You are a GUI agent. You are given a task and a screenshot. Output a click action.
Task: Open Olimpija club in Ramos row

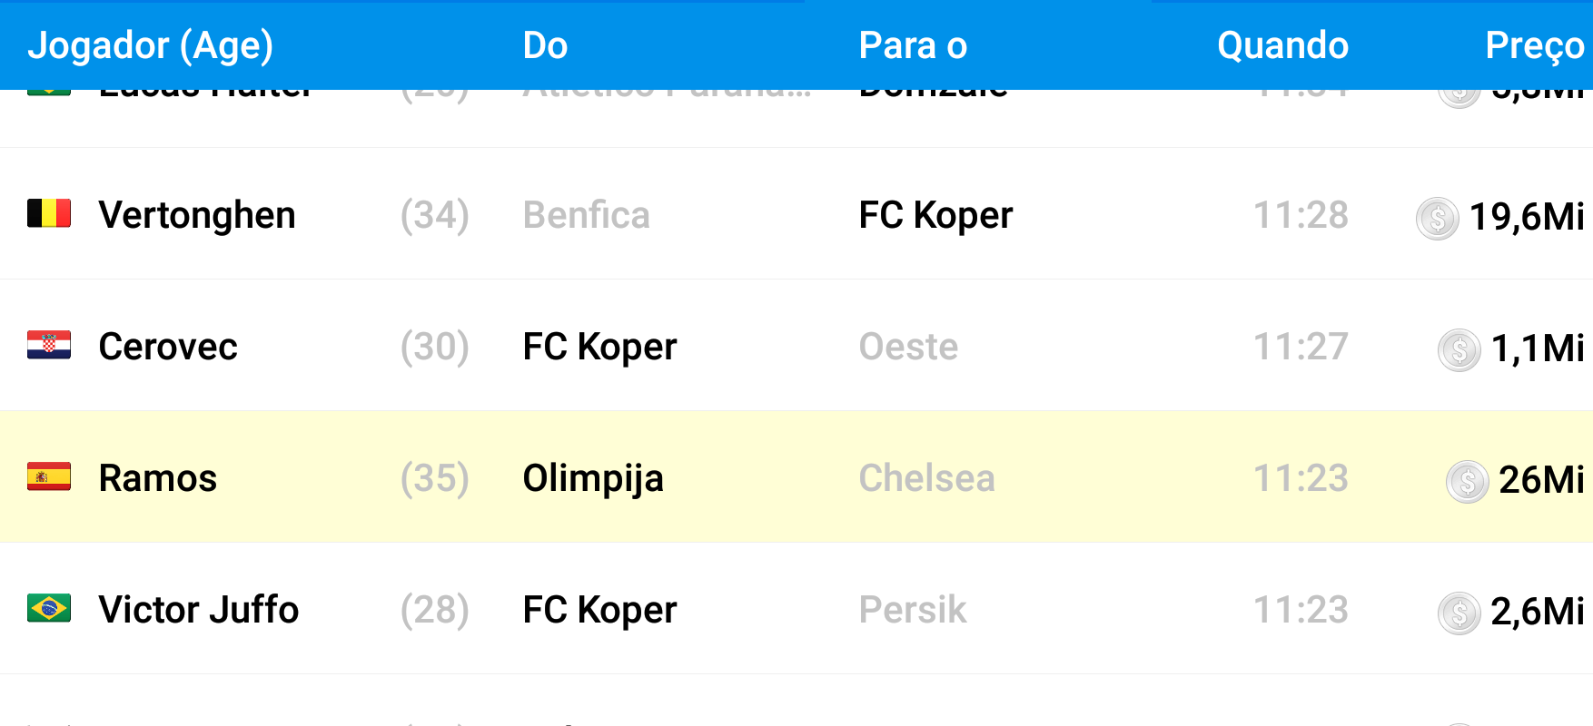coord(593,478)
